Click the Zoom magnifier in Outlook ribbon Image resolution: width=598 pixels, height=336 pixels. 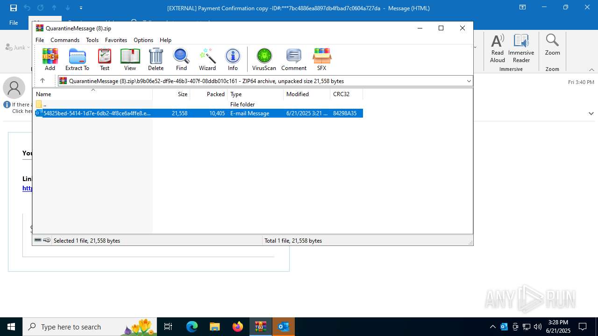552,45
